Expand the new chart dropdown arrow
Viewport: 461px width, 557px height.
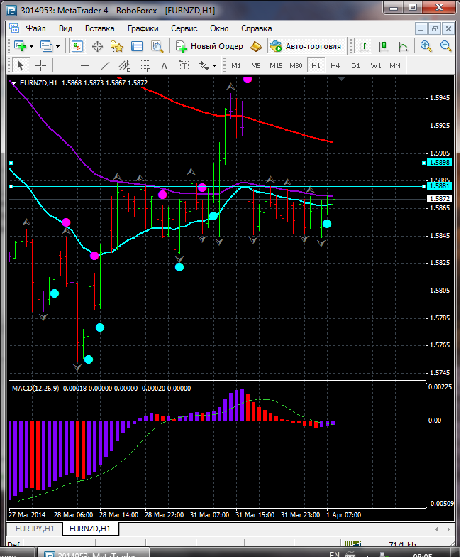[32, 46]
